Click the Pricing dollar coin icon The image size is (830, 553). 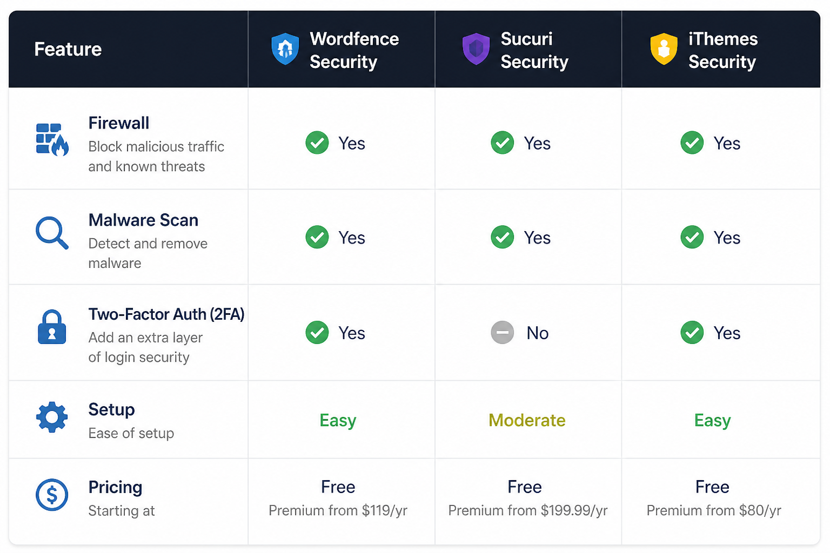pyautogui.click(x=52, y=495)
